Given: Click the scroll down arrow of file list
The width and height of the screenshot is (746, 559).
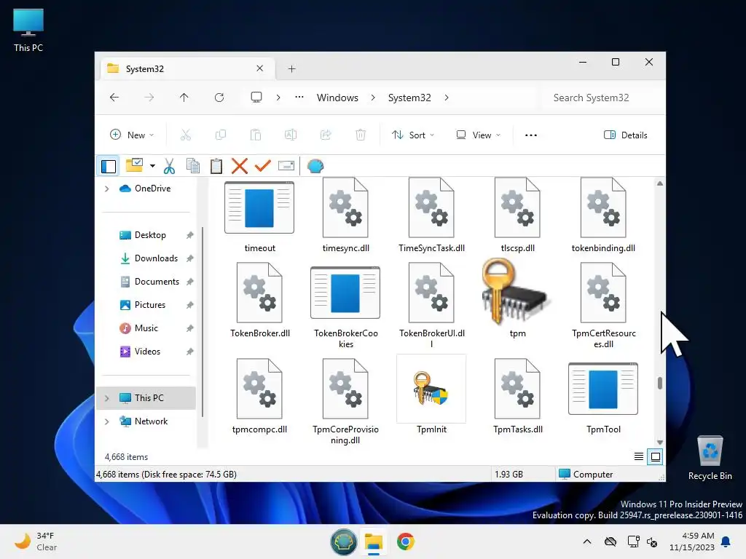Looking at the screenshot, I should tap(659, 442).
